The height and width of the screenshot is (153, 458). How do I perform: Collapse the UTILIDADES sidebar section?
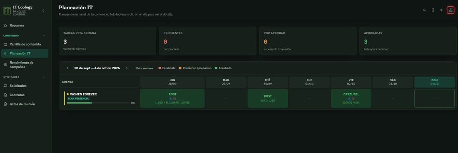pyautogui.click(x=44, y=77)
